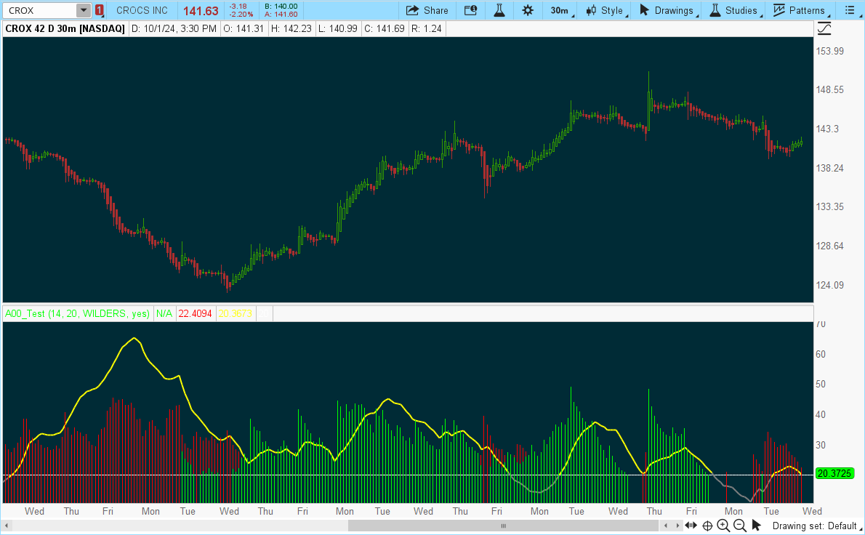Click the horizontal scrollbar left arrow at far left
The height and width of the screenshot is (535, 865).
6,526
